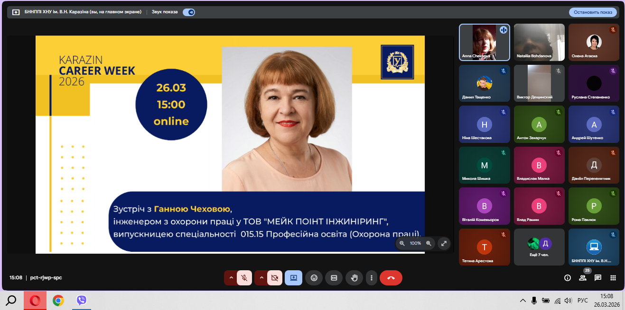Open the activities grid icon
This screenshot has width=625, height=310.
(613, 278)
